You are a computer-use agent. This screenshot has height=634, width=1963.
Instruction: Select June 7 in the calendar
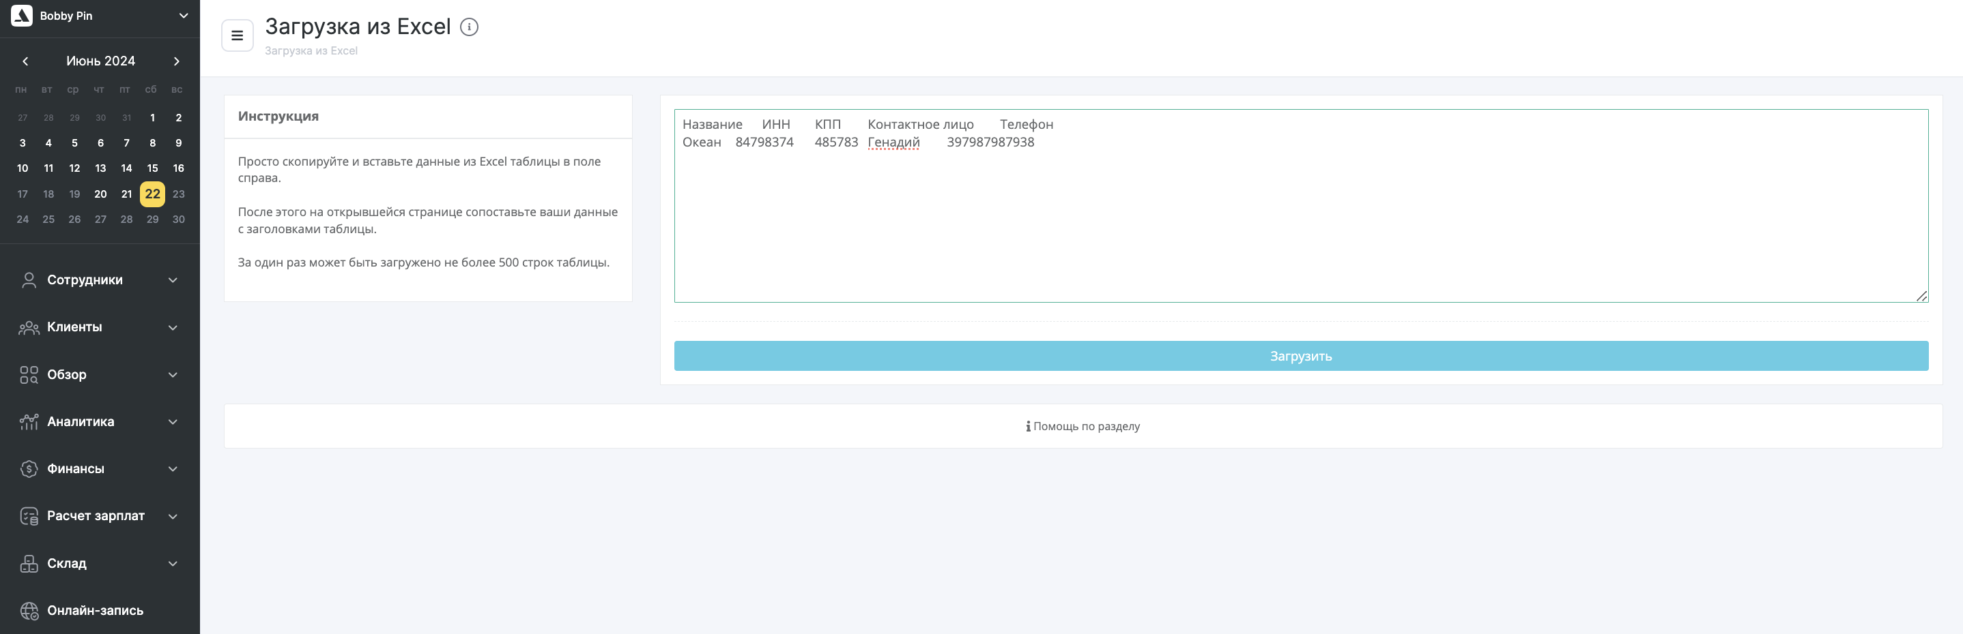point(126,143)
